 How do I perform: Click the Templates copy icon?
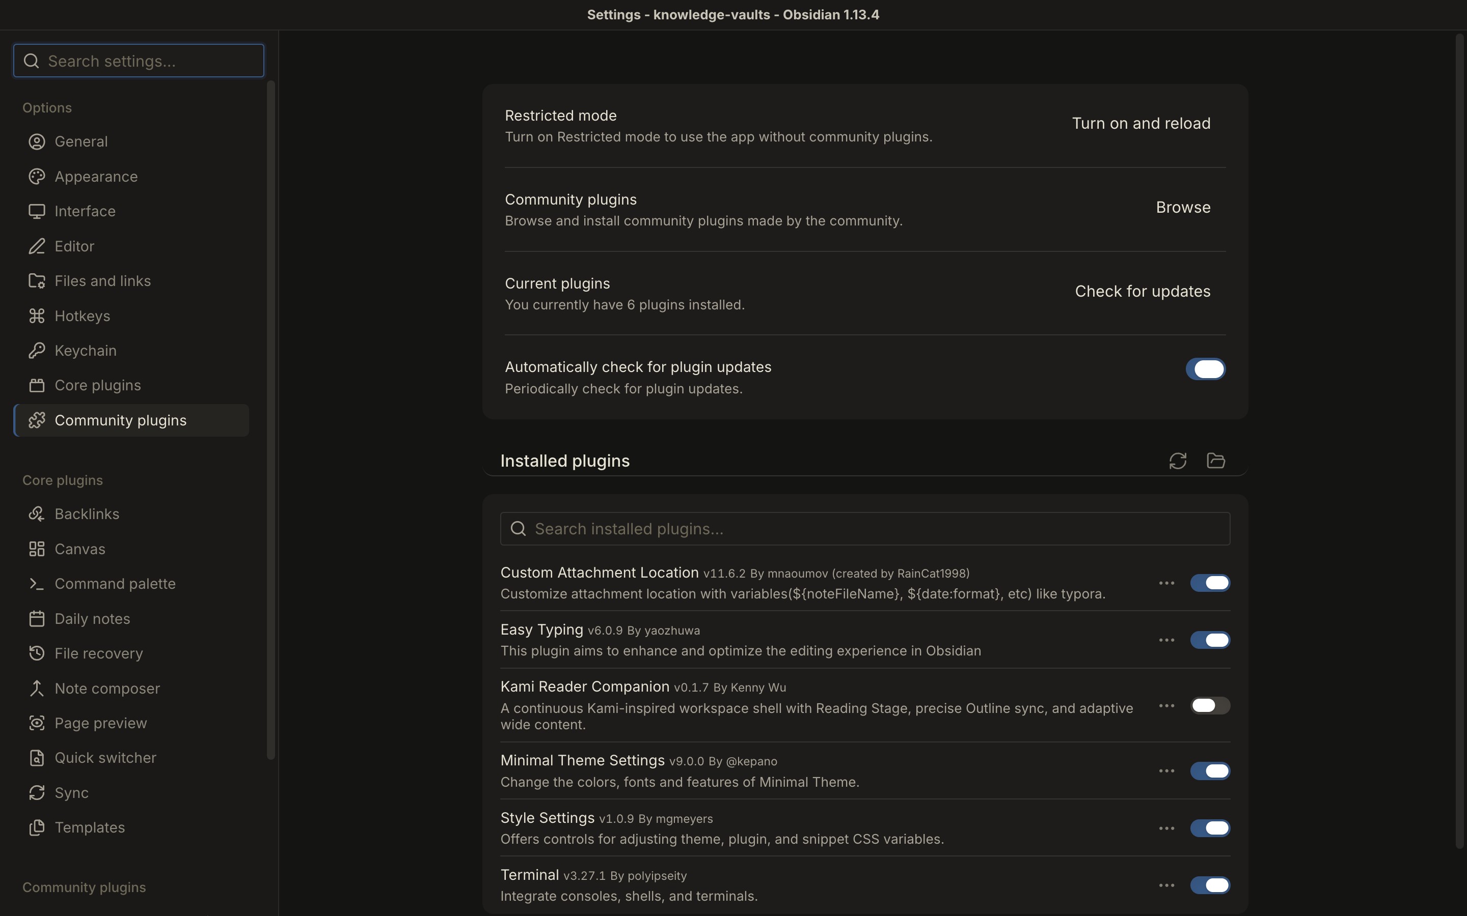click(x=37, y=827)
